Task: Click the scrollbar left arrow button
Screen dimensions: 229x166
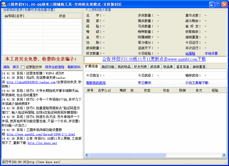Action: coord(87,155)
